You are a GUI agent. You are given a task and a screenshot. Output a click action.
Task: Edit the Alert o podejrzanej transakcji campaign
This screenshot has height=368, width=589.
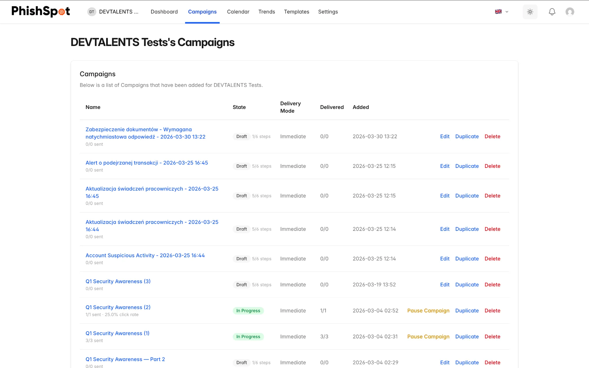click(445, 166)
